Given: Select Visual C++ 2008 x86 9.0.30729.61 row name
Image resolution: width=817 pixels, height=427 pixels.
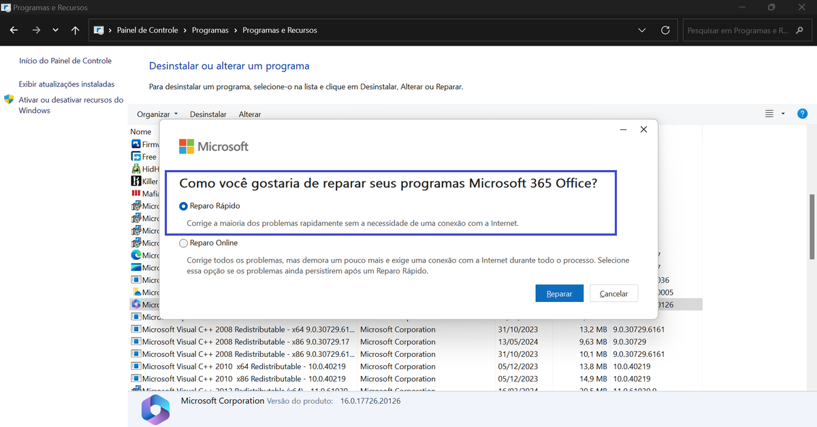Looking at the screenshot, I should tap(248, 354).
